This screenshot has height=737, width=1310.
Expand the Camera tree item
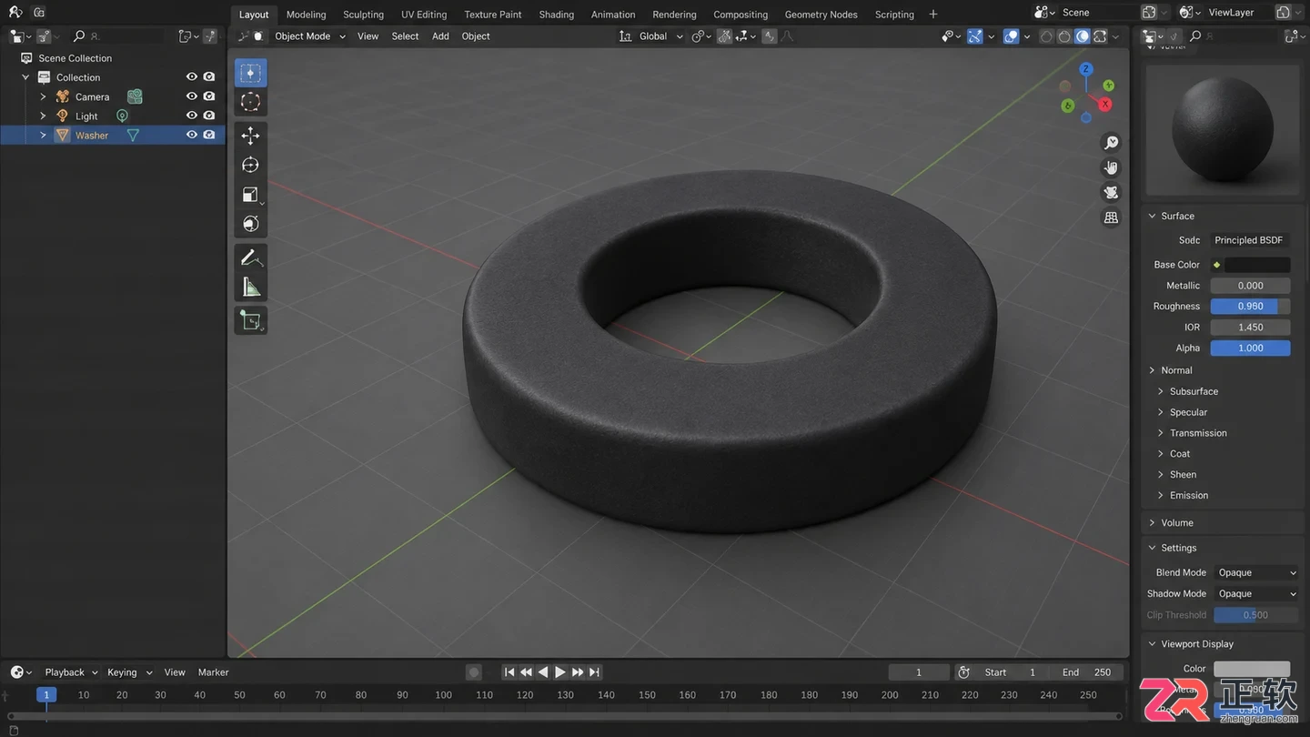click(x=43, y=96)
